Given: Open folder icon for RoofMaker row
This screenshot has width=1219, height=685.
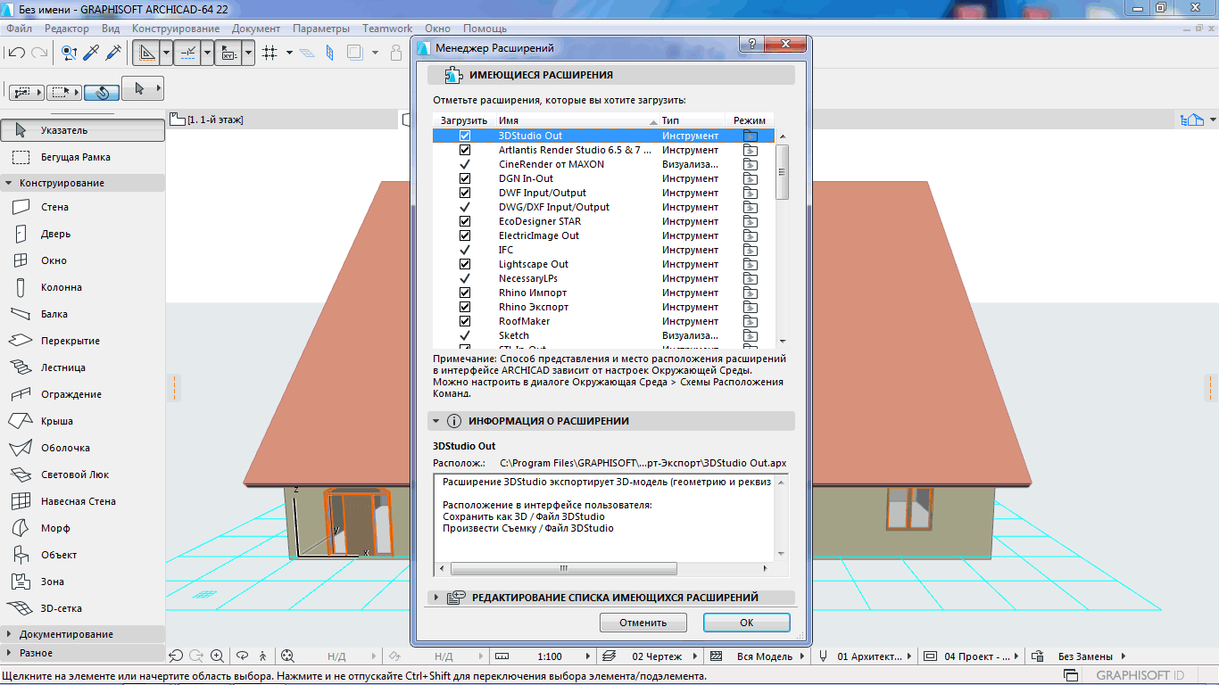Looking at the screenshot, I should pyautogui.click(x=750, y=321).
